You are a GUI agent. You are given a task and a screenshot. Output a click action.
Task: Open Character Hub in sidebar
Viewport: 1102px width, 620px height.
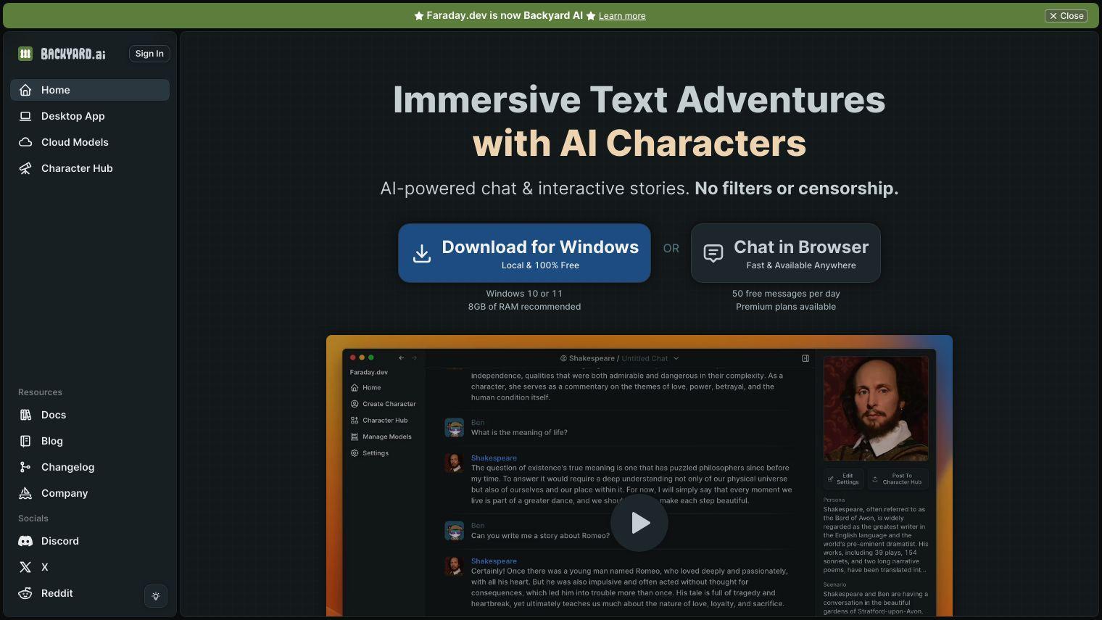90,168
